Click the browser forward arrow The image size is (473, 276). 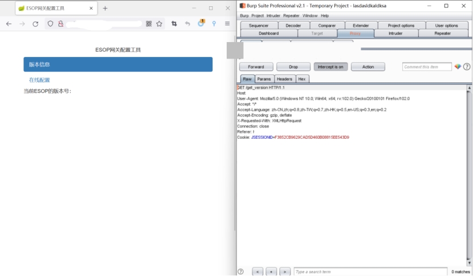pos(22,24)
